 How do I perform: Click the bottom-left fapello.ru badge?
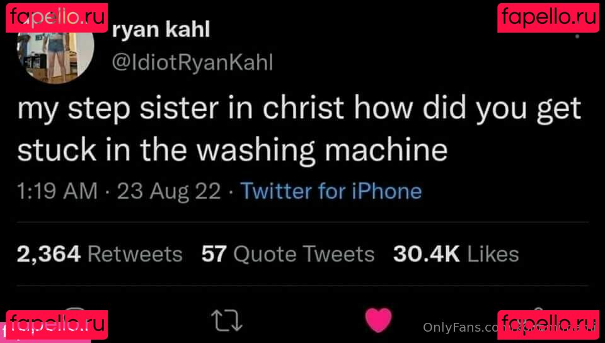pos(57,325)
